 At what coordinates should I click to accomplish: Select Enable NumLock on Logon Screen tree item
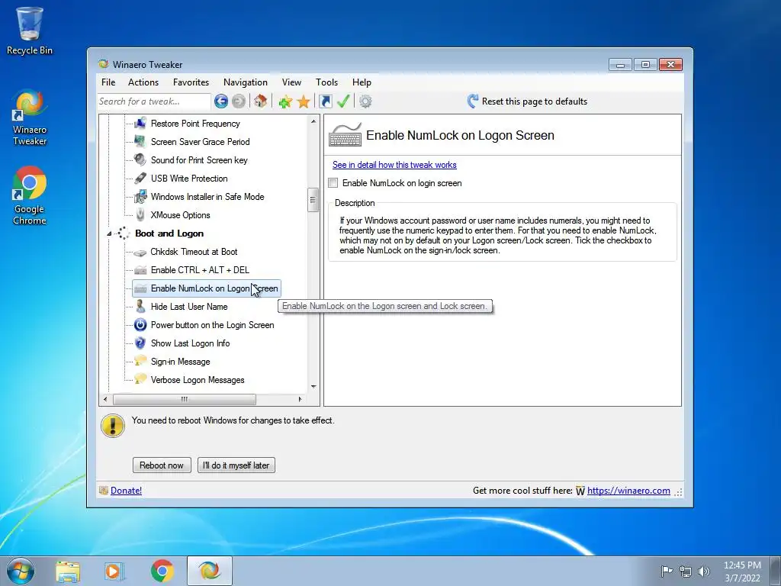[x=207, y=288]
